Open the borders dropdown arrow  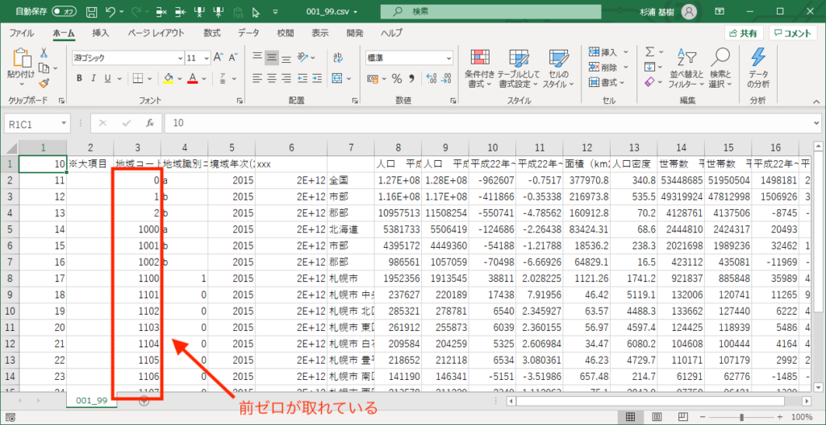[x=149, y=79]
